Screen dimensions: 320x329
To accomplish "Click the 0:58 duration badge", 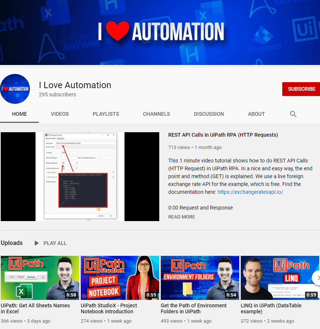I will tap(71, 295).
